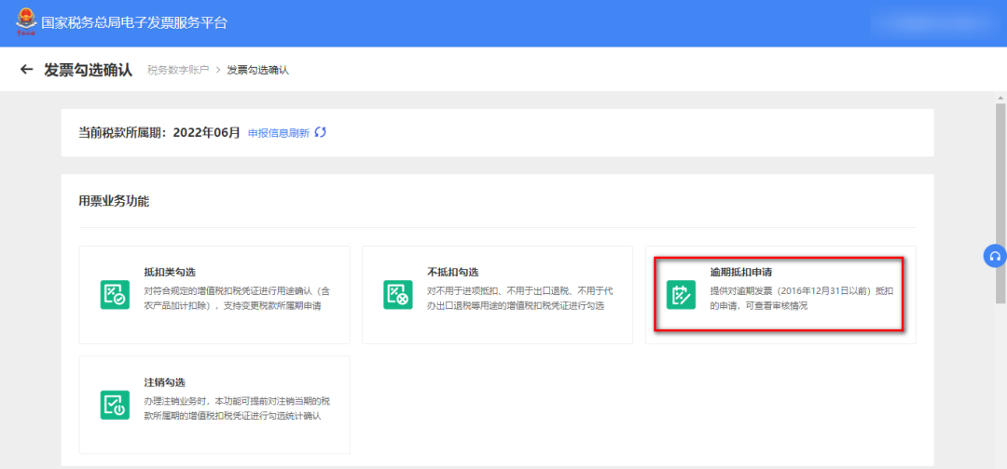Open the 注销勾选 card title

tap(164, 382)
